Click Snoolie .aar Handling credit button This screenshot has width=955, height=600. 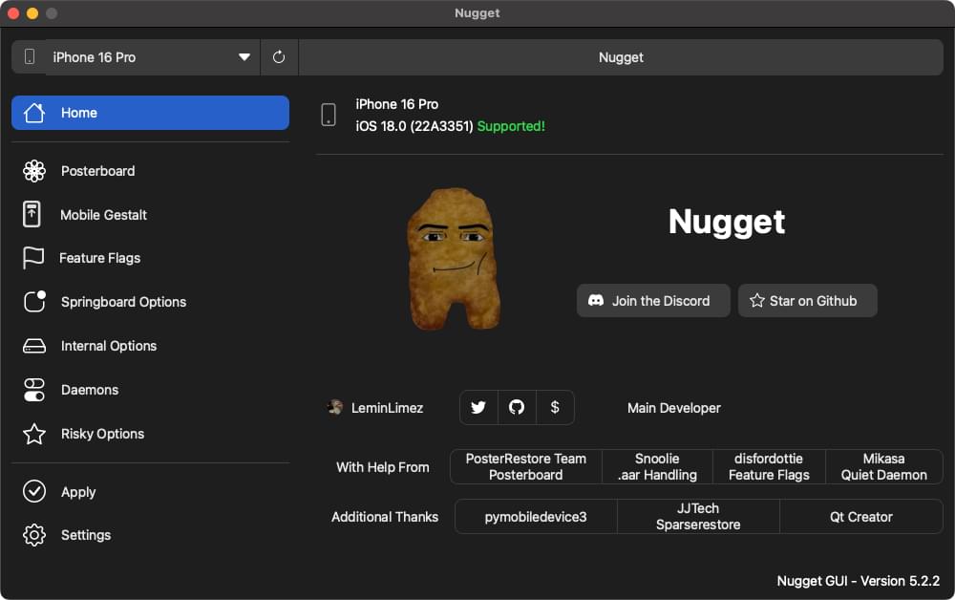(657, 466)
